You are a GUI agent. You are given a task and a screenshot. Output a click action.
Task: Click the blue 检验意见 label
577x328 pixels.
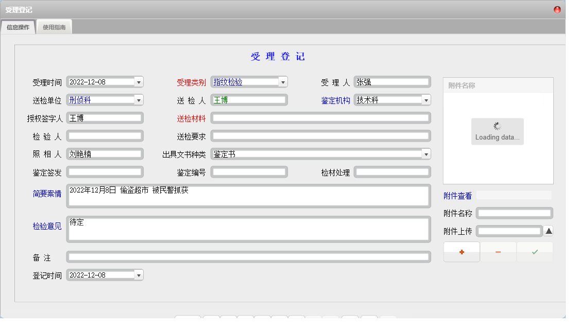(x=46, y=227)
